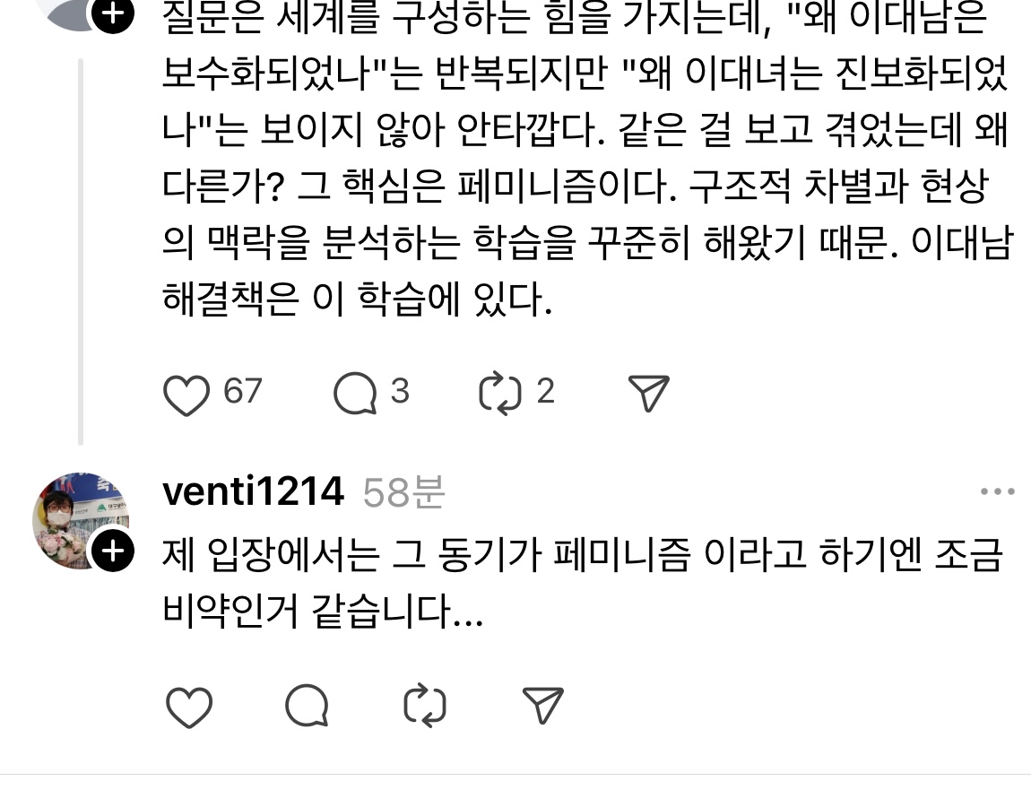Open the top post's repost count 2
The height and width of the screenshot is (790, 1031).
click(546, 391)
